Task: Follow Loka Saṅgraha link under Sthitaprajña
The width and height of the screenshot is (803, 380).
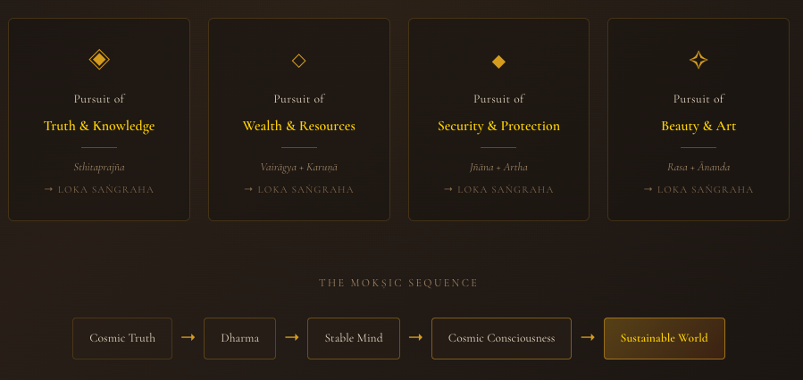Action: point(99,189)
